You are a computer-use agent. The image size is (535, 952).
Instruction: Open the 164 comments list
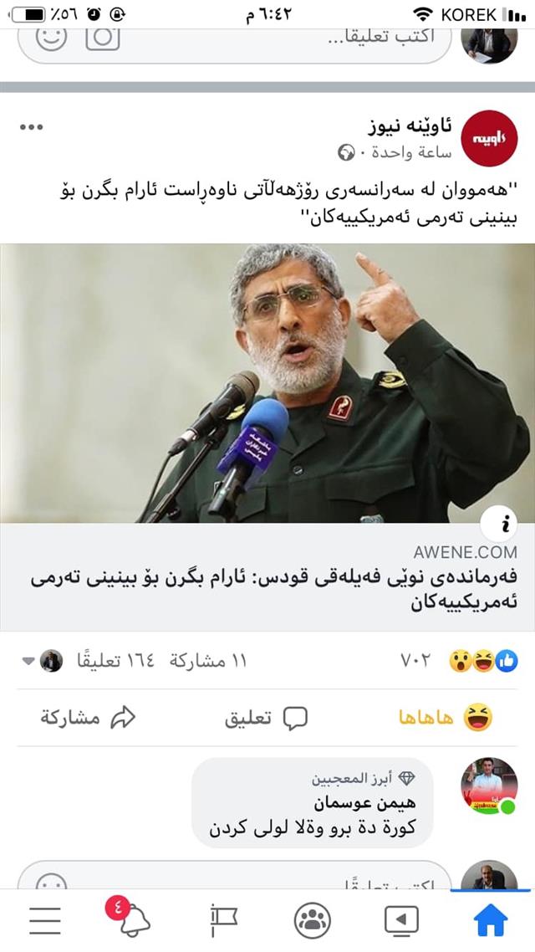115,661
